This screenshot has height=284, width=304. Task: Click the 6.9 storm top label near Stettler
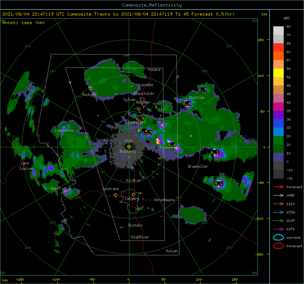click(x=203, y=90)
